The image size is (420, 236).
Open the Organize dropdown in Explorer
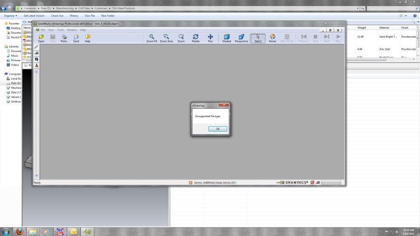(x=10, y=16)
